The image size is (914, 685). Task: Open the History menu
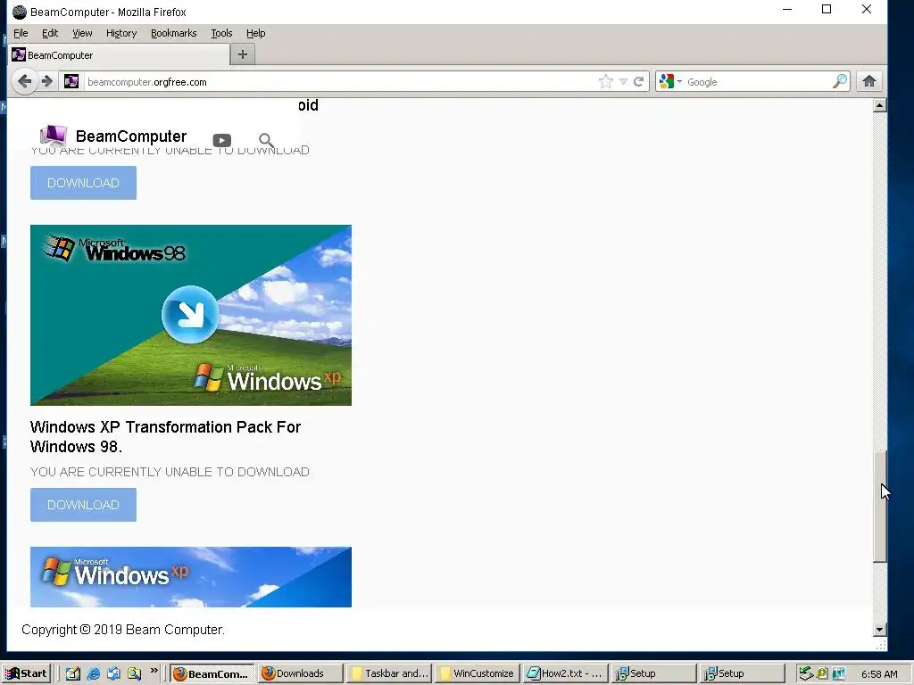point(121,33)
